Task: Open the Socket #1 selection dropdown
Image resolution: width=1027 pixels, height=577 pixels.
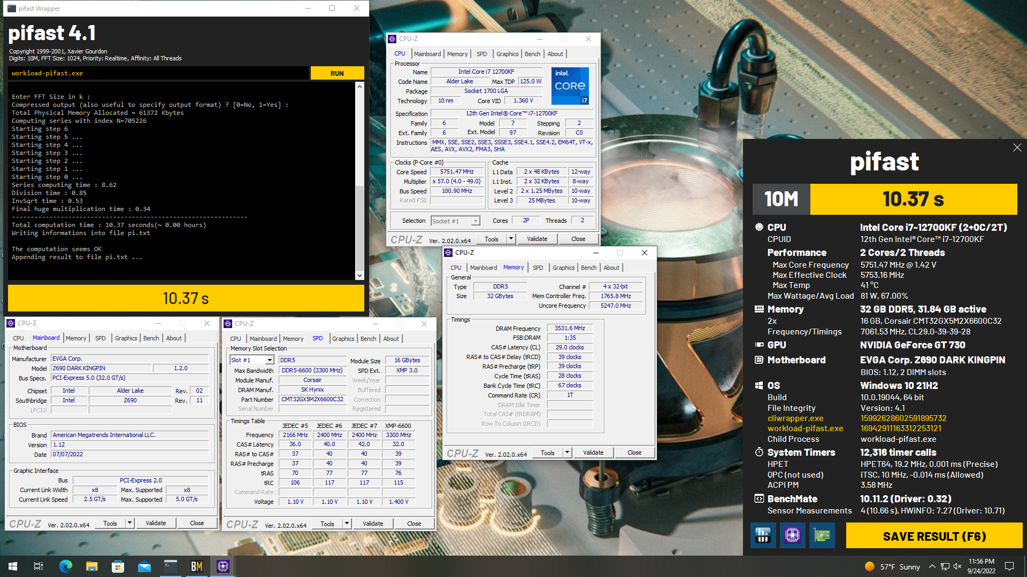Action: [476, 221]
